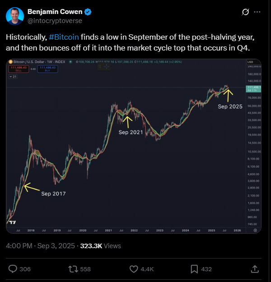Open the Grok explain icon
The image size is (271, 282).
[x=245, y=12]
